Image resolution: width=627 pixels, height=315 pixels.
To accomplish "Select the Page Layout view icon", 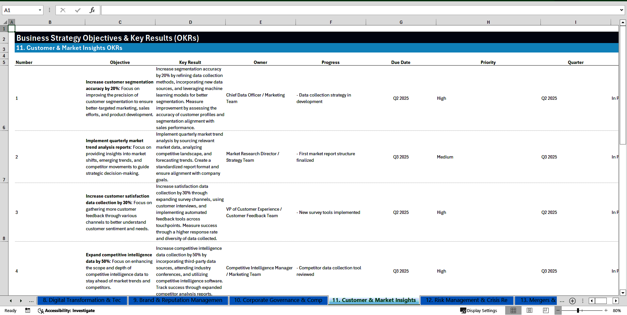I will click(529, 310).
